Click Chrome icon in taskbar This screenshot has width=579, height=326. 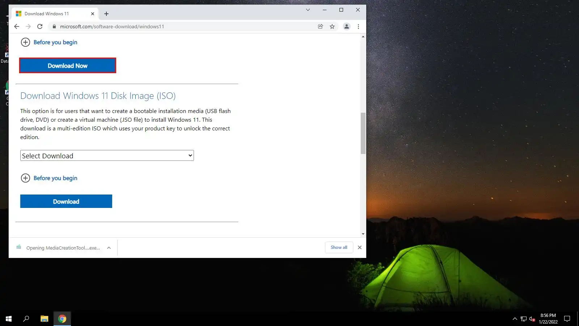coord(62,319)
